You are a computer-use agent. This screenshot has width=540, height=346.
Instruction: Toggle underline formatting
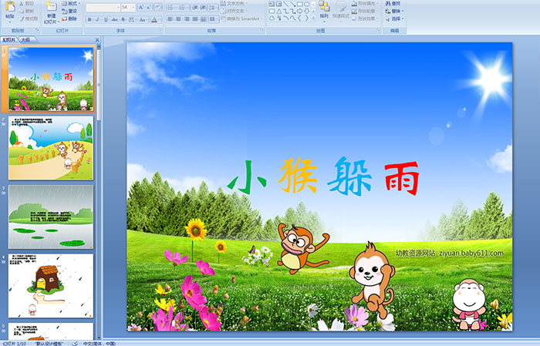106,19
